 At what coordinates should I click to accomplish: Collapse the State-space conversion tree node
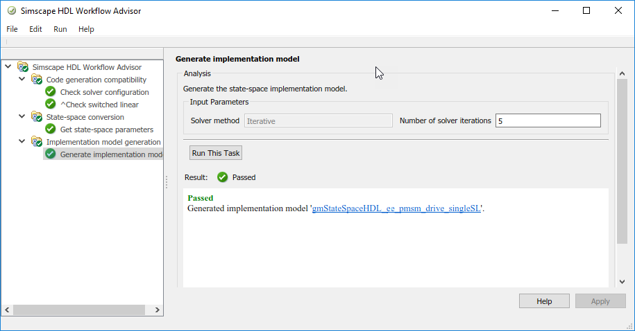(x=22, y=117)
